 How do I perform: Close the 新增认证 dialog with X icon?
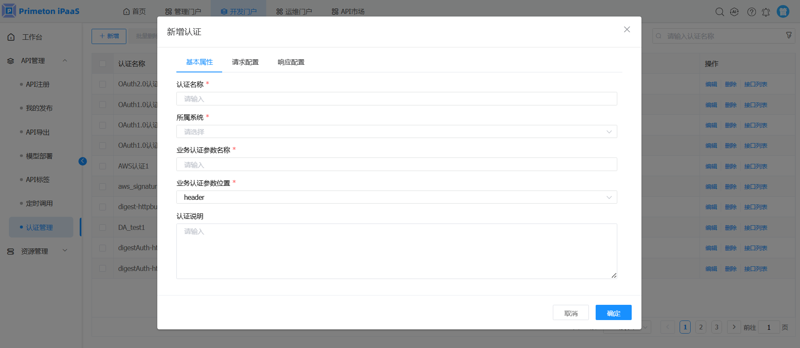pyautogui.click(x=627, y=30)
